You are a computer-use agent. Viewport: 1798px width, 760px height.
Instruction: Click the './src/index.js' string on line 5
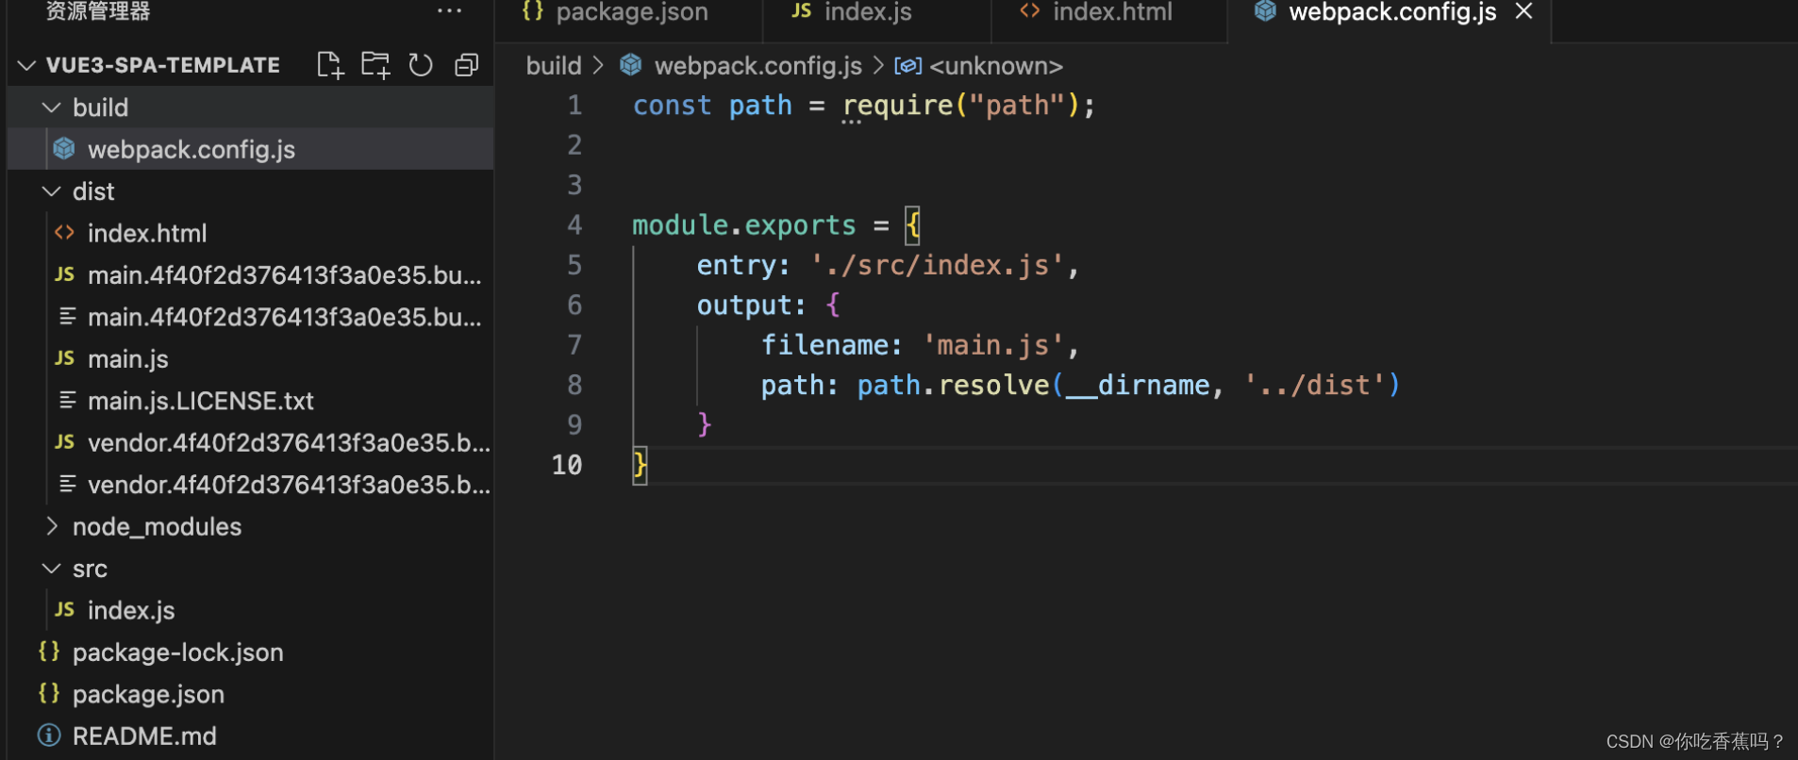coord(937,266)
